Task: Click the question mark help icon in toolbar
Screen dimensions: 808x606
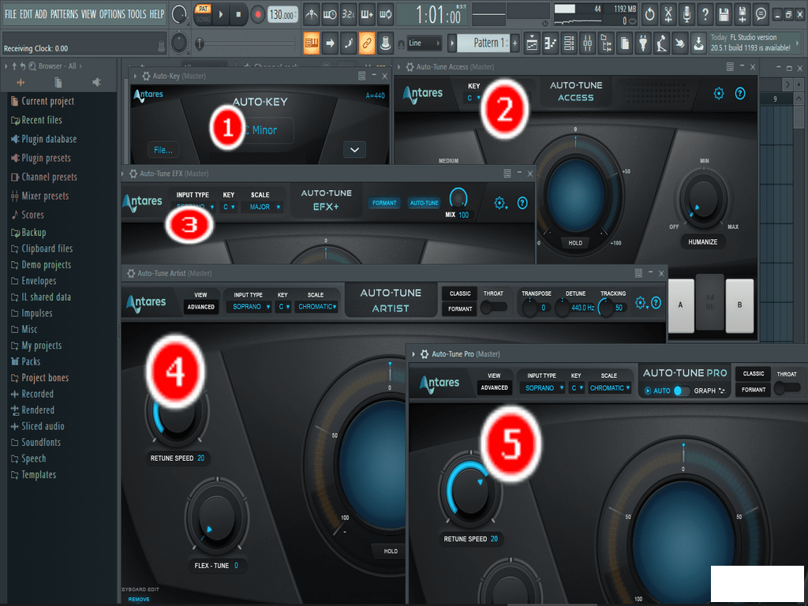Action: [x=705, y=14]
